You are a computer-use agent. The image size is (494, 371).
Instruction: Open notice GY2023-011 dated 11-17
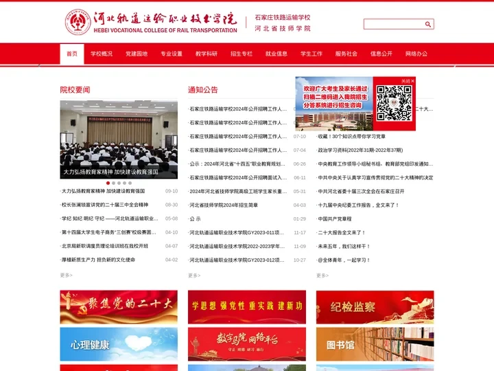[x=236, y=233]
